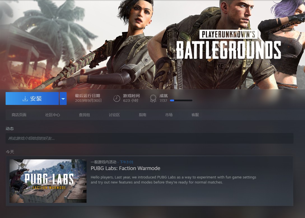Click the blue 安装 install button

(32, 98)
